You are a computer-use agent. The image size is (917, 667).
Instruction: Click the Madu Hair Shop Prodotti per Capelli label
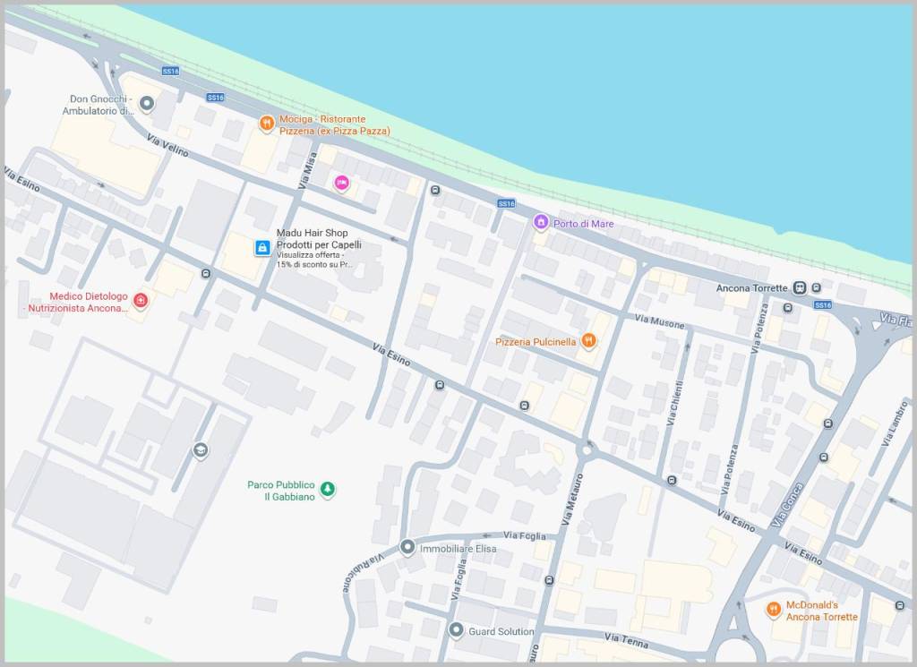click(x=319, y=238)
